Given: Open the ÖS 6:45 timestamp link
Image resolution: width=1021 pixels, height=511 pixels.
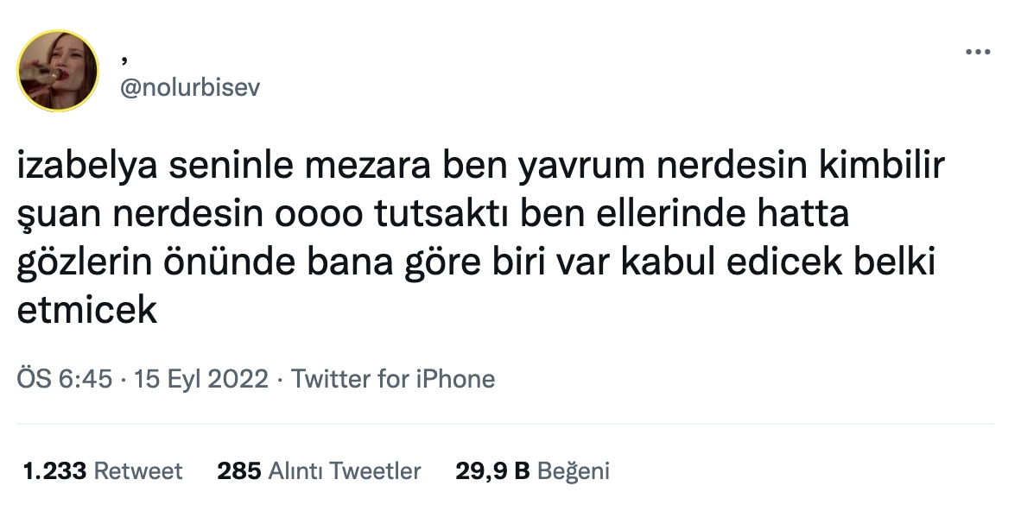Looking at the screenshot, I should [65, 379].
